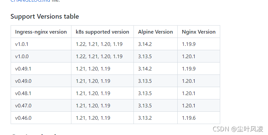Click the Support Versions table heading
The height and width of the screenshot is (135, 268).
45,16
